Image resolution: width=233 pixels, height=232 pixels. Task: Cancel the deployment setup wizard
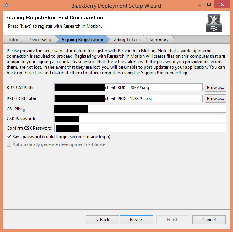click(x=209, y=220)
